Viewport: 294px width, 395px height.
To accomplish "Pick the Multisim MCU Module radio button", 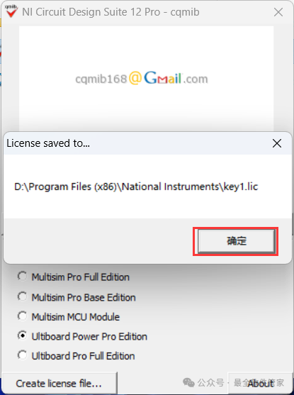I will [23, 316].
